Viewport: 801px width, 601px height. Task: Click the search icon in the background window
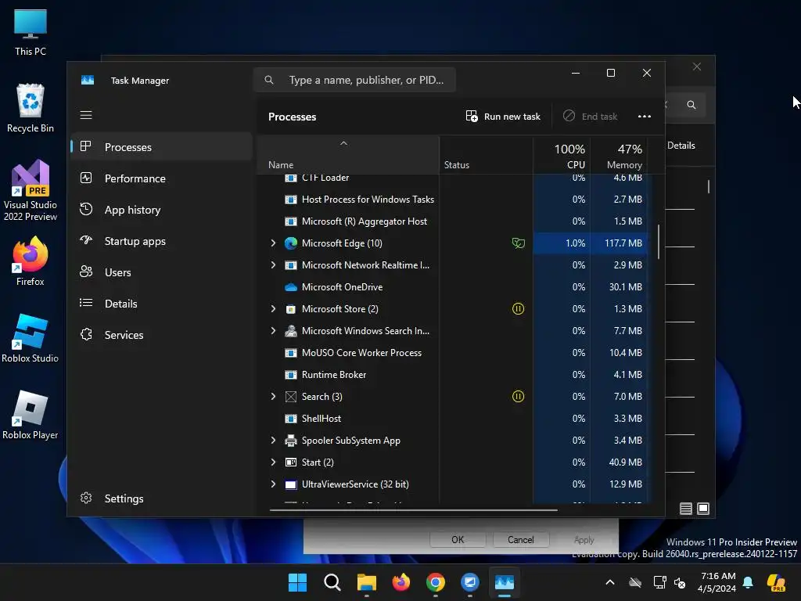(x=691, y=105)
